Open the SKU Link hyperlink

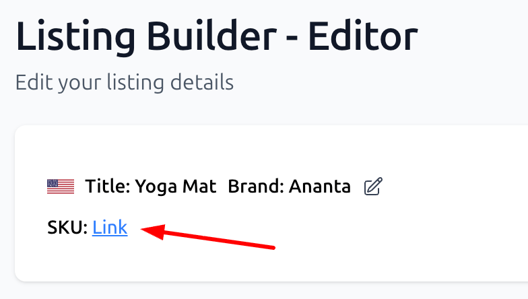[x=110, y=228]
